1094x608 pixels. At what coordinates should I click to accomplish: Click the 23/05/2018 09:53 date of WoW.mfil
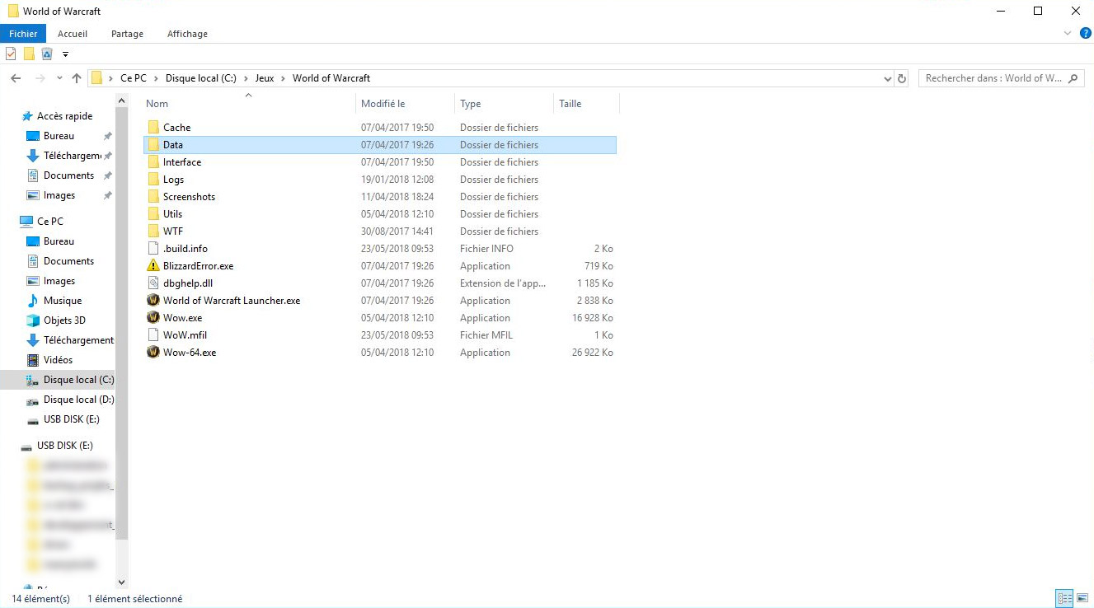pyautogui.click(x=397, y=335)
